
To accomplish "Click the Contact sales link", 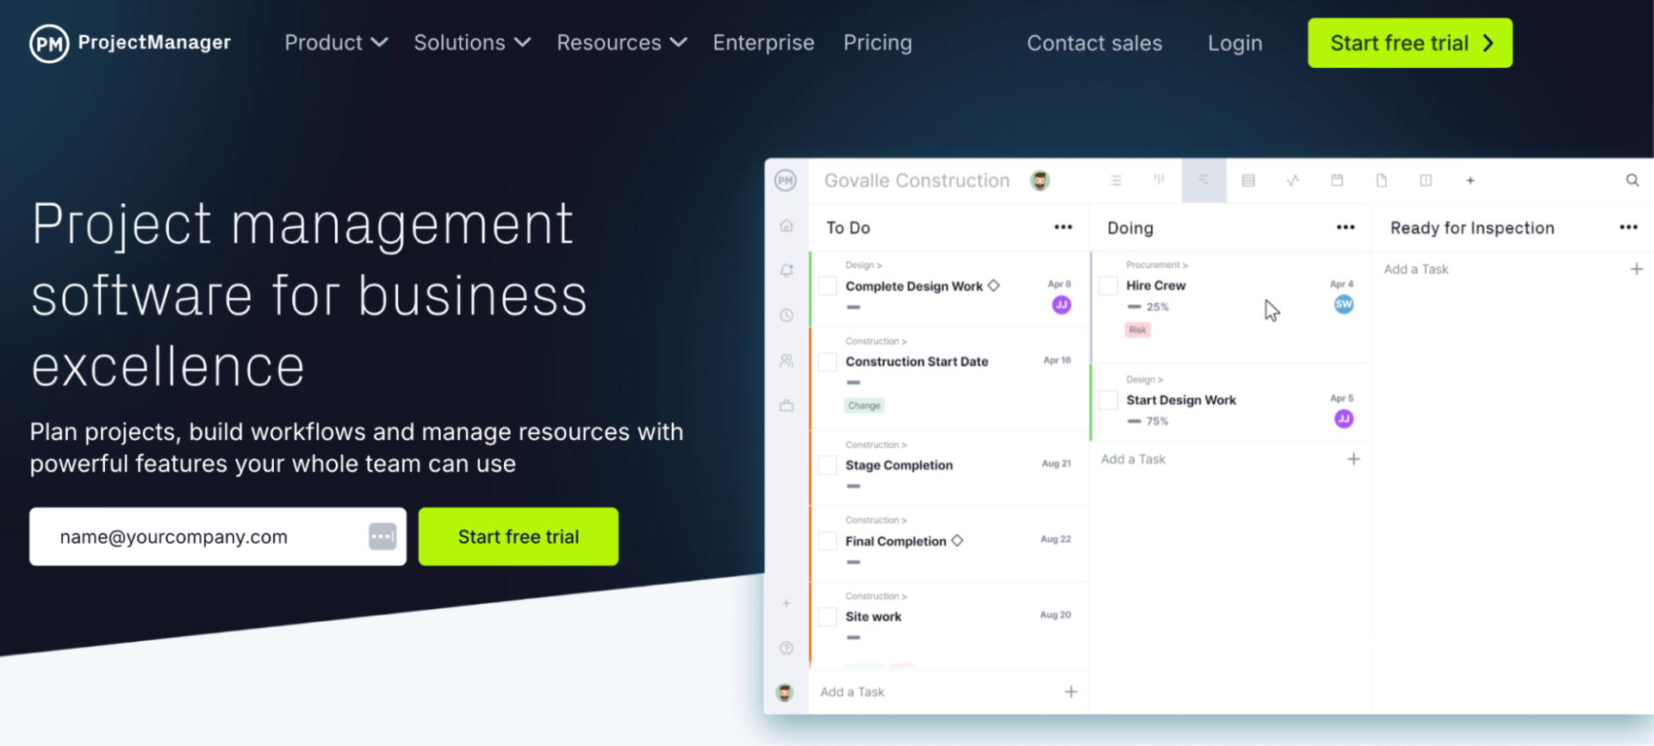I will (1094, 43).
